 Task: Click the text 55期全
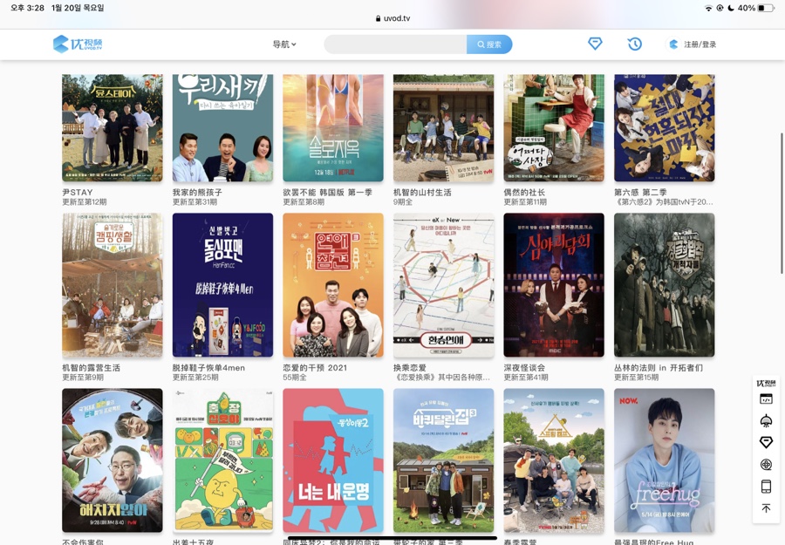point(295,378)
